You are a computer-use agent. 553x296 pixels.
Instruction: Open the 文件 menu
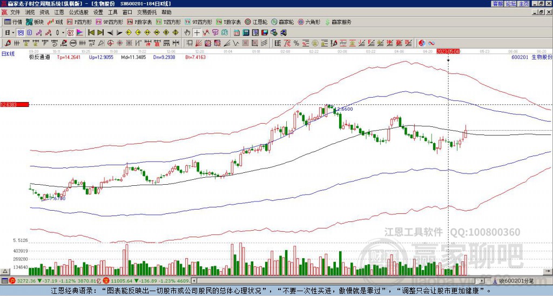click(15, 12)
